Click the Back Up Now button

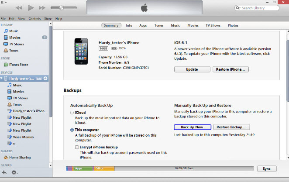(193, 127)
